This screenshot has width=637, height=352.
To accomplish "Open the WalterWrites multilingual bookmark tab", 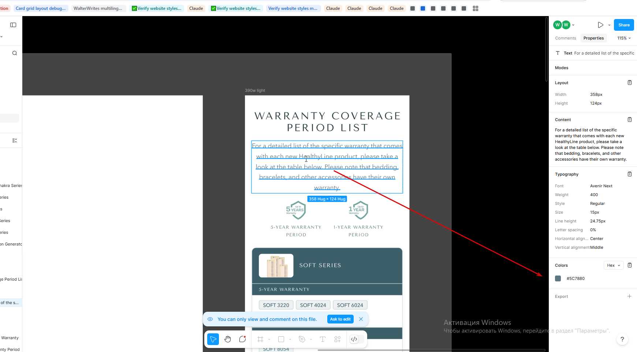I will tap(98, 8).
